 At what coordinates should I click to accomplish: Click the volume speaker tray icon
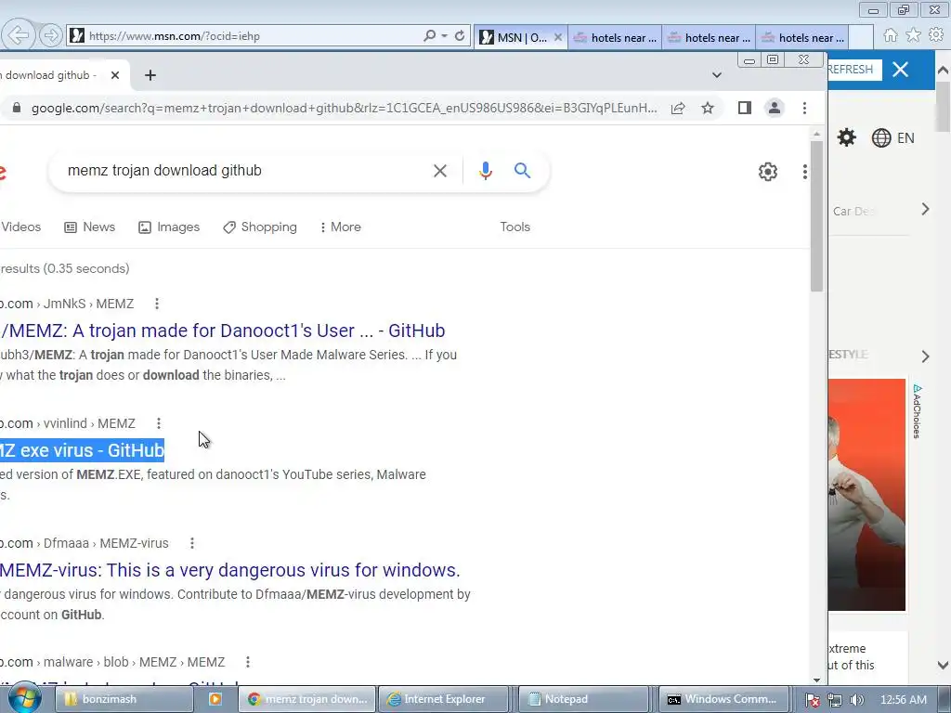point(856,700)
